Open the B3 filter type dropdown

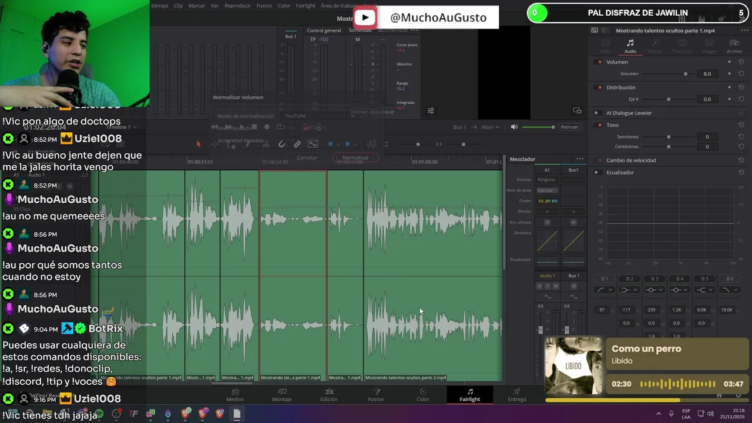[x=654, y=290]
